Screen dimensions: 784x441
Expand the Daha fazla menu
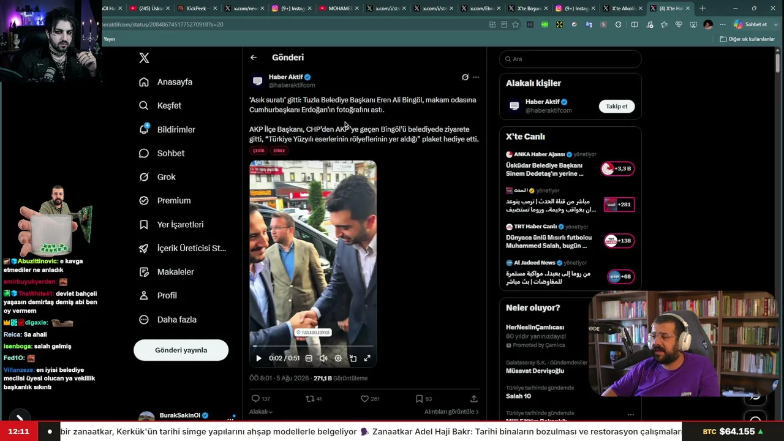[x=168, y=320]
